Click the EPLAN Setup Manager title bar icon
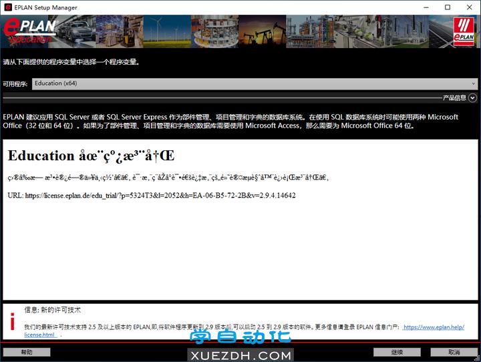481x362 pixels. click(x=8, y=7)
